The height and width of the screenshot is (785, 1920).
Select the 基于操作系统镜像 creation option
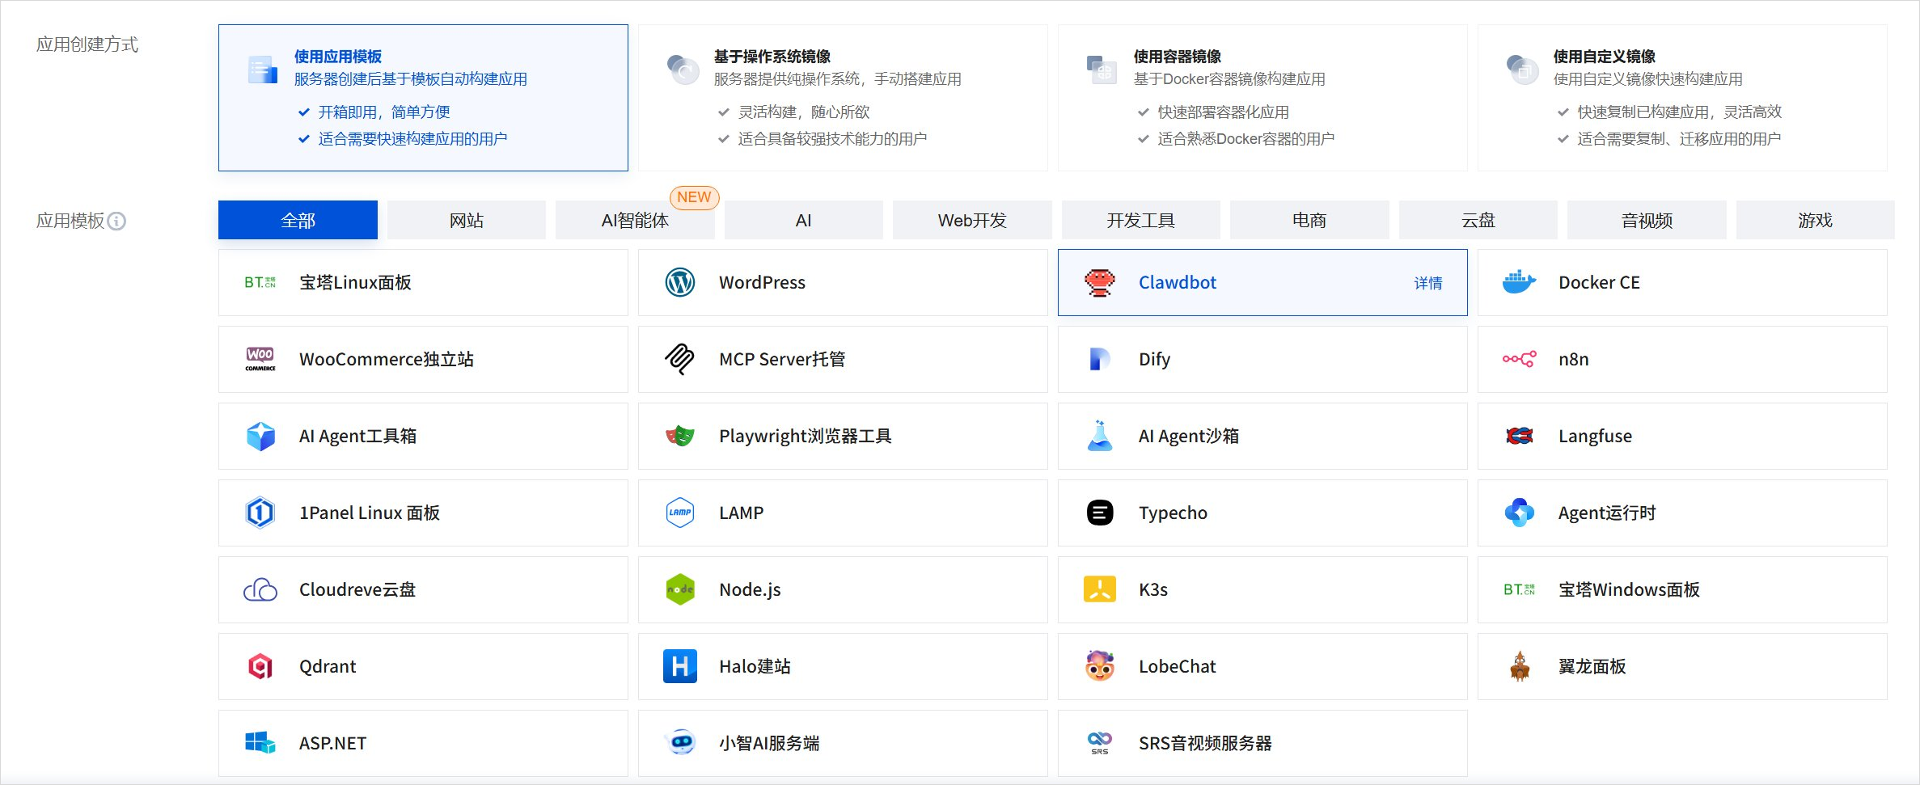click(x=842, y=97)
